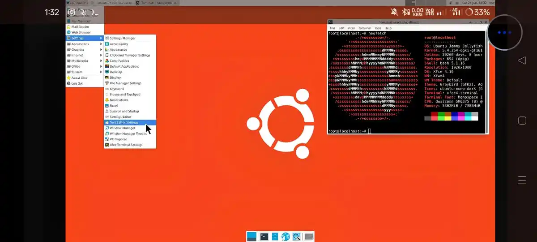
Task: Open File Manager from bottom dock
Action: [x=275, y=236]
